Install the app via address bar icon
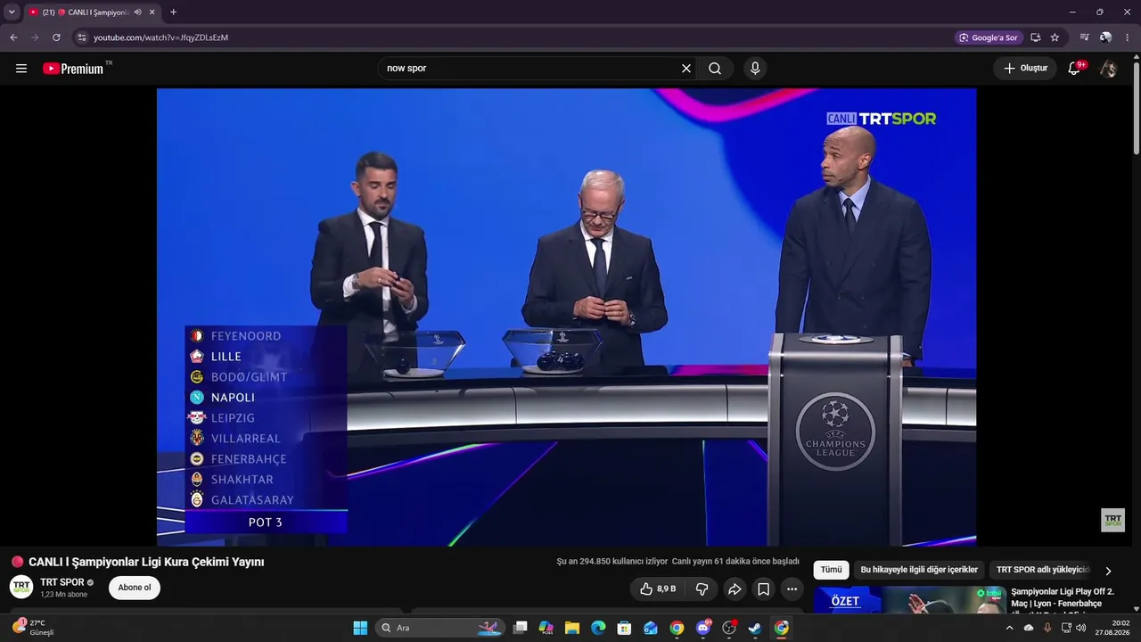The image size is (1141, 642). tap(1036, 37)
